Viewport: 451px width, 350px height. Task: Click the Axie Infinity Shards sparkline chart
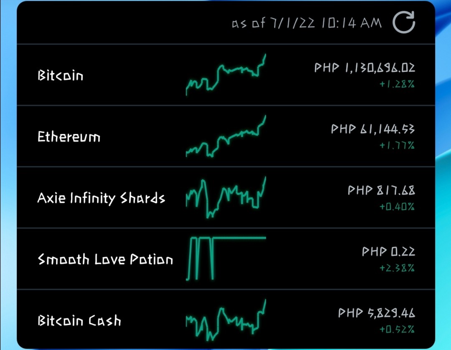(226, 197)
